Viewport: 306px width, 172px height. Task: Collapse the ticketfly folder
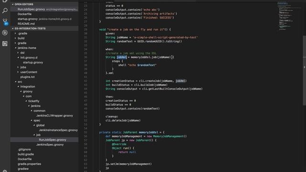point(33,101)
